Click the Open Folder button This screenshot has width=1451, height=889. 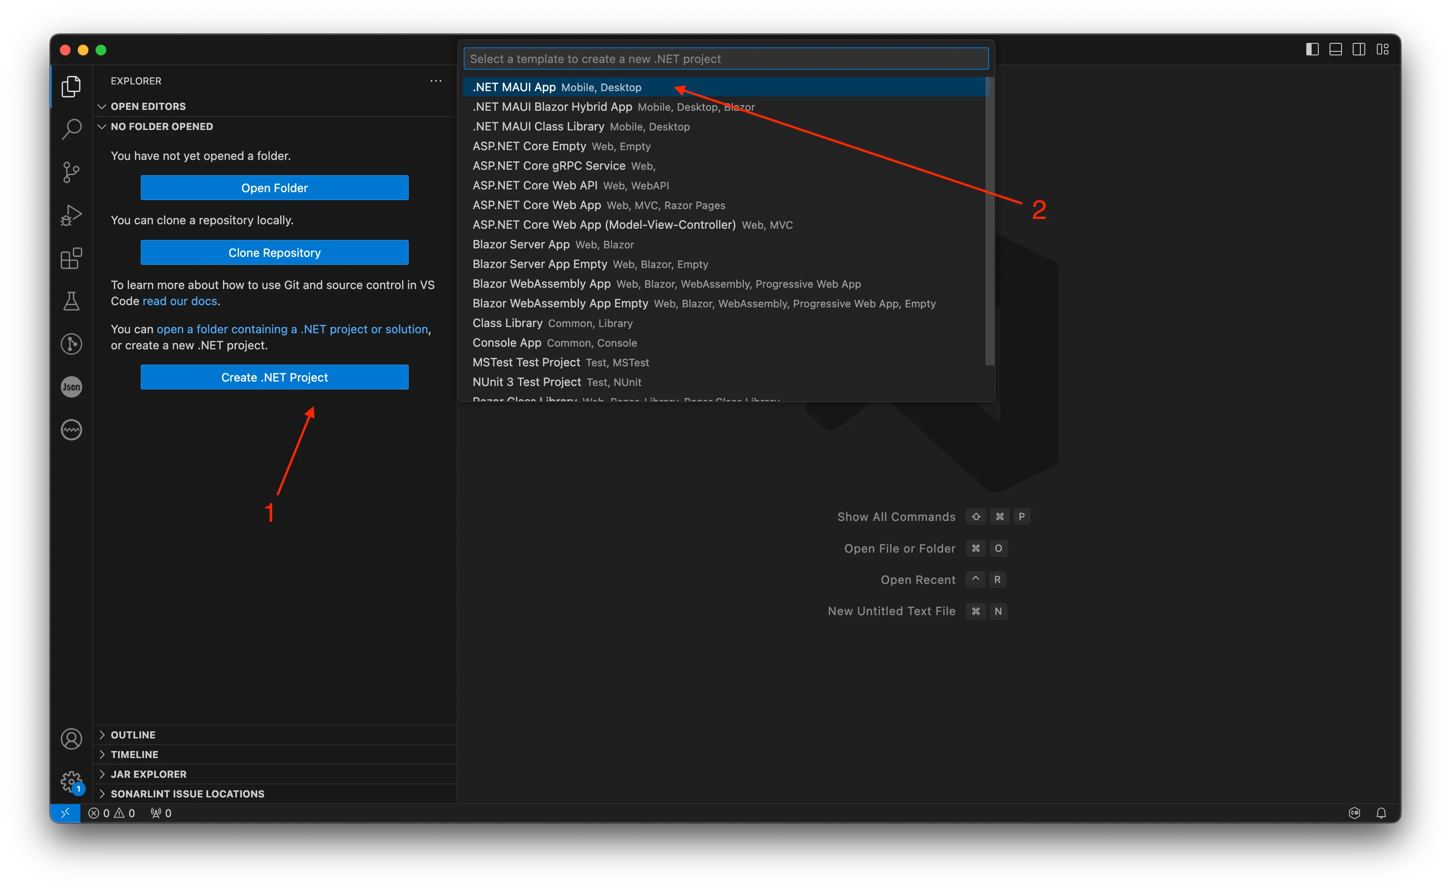[x=274, y=188]
